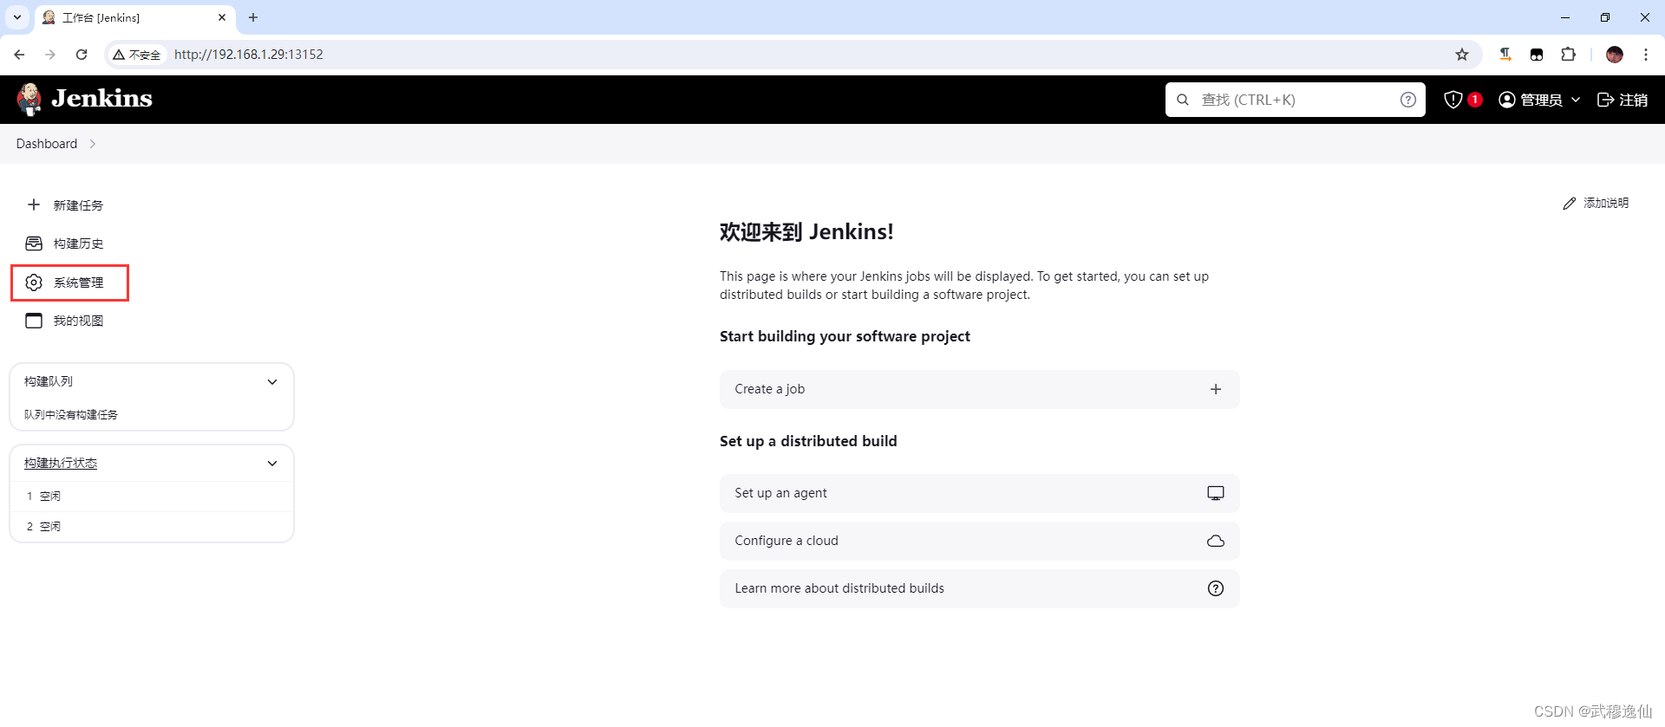This screenshot has height=727, width=1665.
Task: Click the dark square extension icon in toolbar
Action: pyautogui.click(x=1537, y=55)
